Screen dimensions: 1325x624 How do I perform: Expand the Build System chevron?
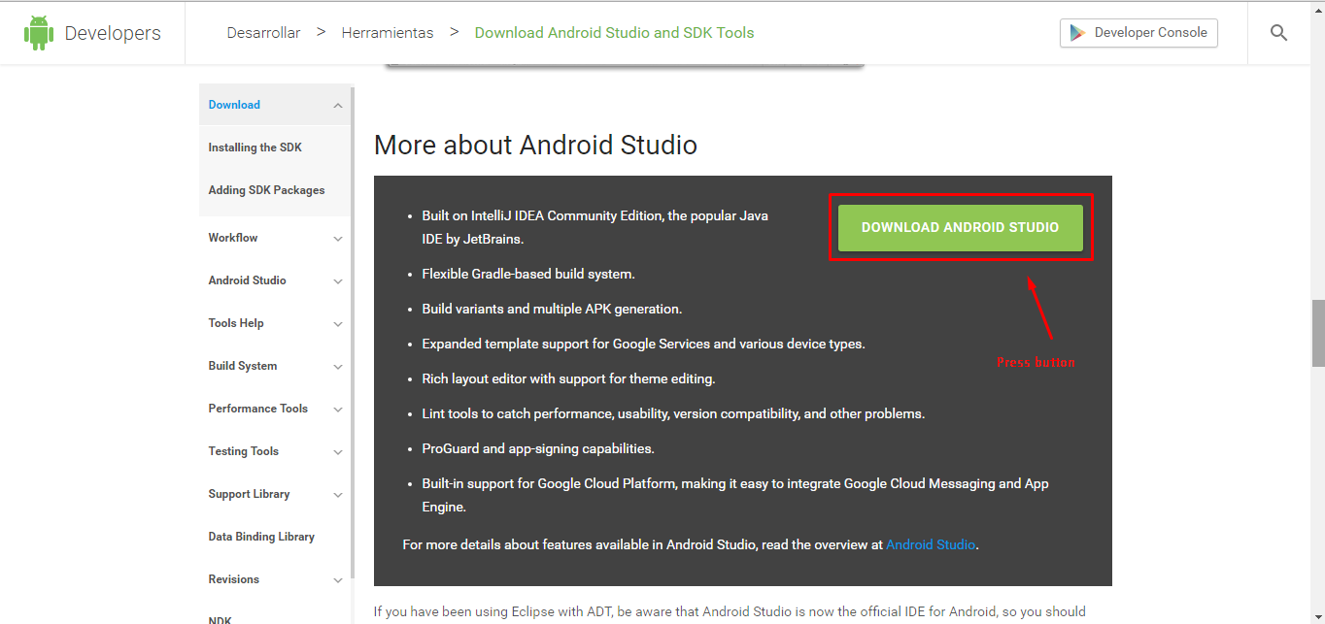pos(338,367)
